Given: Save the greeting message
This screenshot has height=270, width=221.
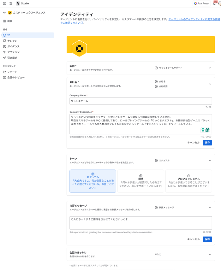Looking at the screenshot, I should pyautogui.click(x=207, y=239).
